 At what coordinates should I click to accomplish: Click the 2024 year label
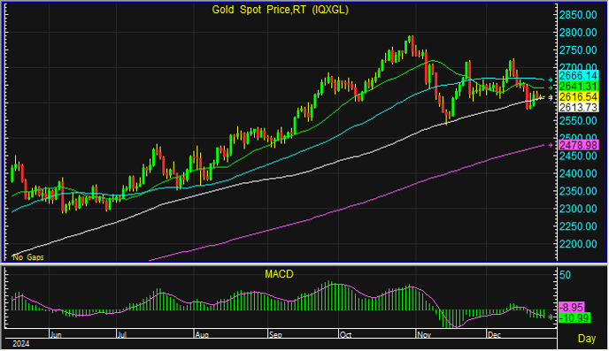[21, 344]
